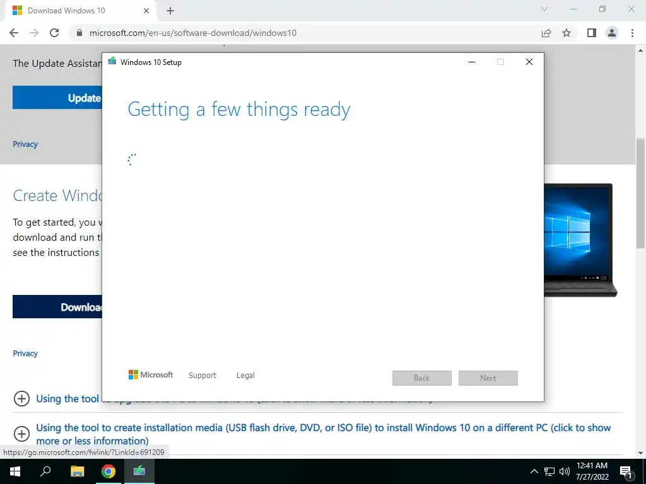The width and height of the screenshot is (646, 484).
Task: Click scrollbar down arrow on webpage
Action: (x=640, y=452)
